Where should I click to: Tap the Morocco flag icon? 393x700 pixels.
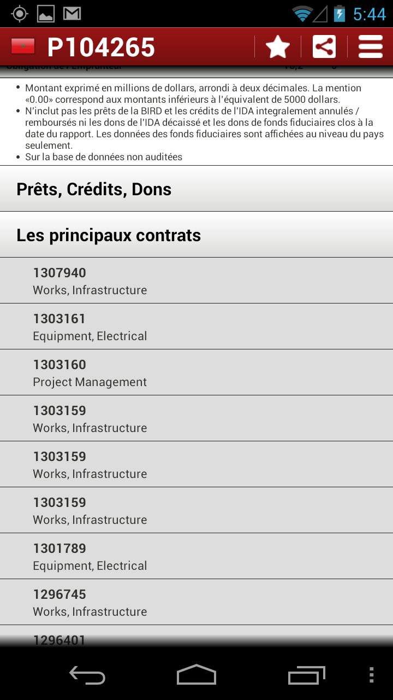pyautogui.click(x=23, y=47)
